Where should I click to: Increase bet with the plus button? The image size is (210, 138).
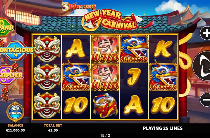click(205, 33)
